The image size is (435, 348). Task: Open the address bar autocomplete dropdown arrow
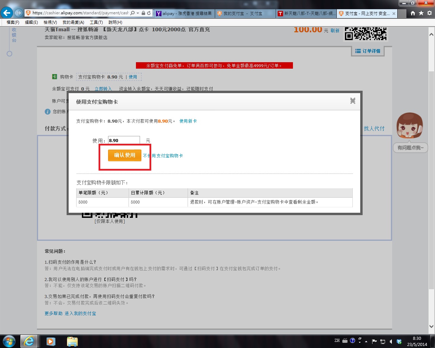coord(138,13)
